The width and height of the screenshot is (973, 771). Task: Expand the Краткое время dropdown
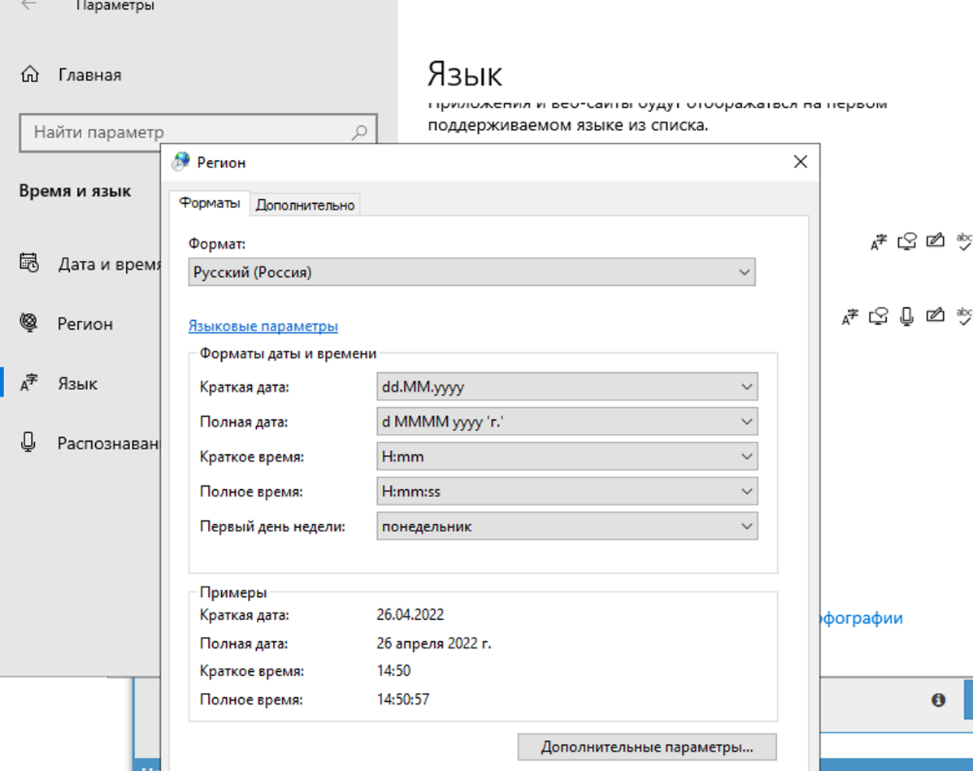(x=567, y=457)
